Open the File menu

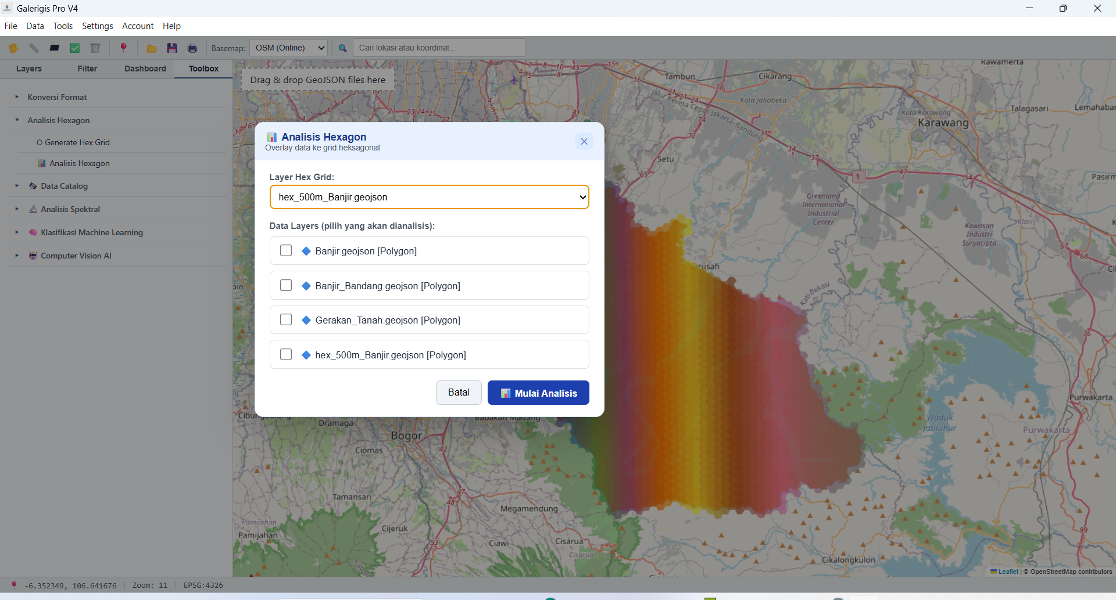click(x=11, y=26)
